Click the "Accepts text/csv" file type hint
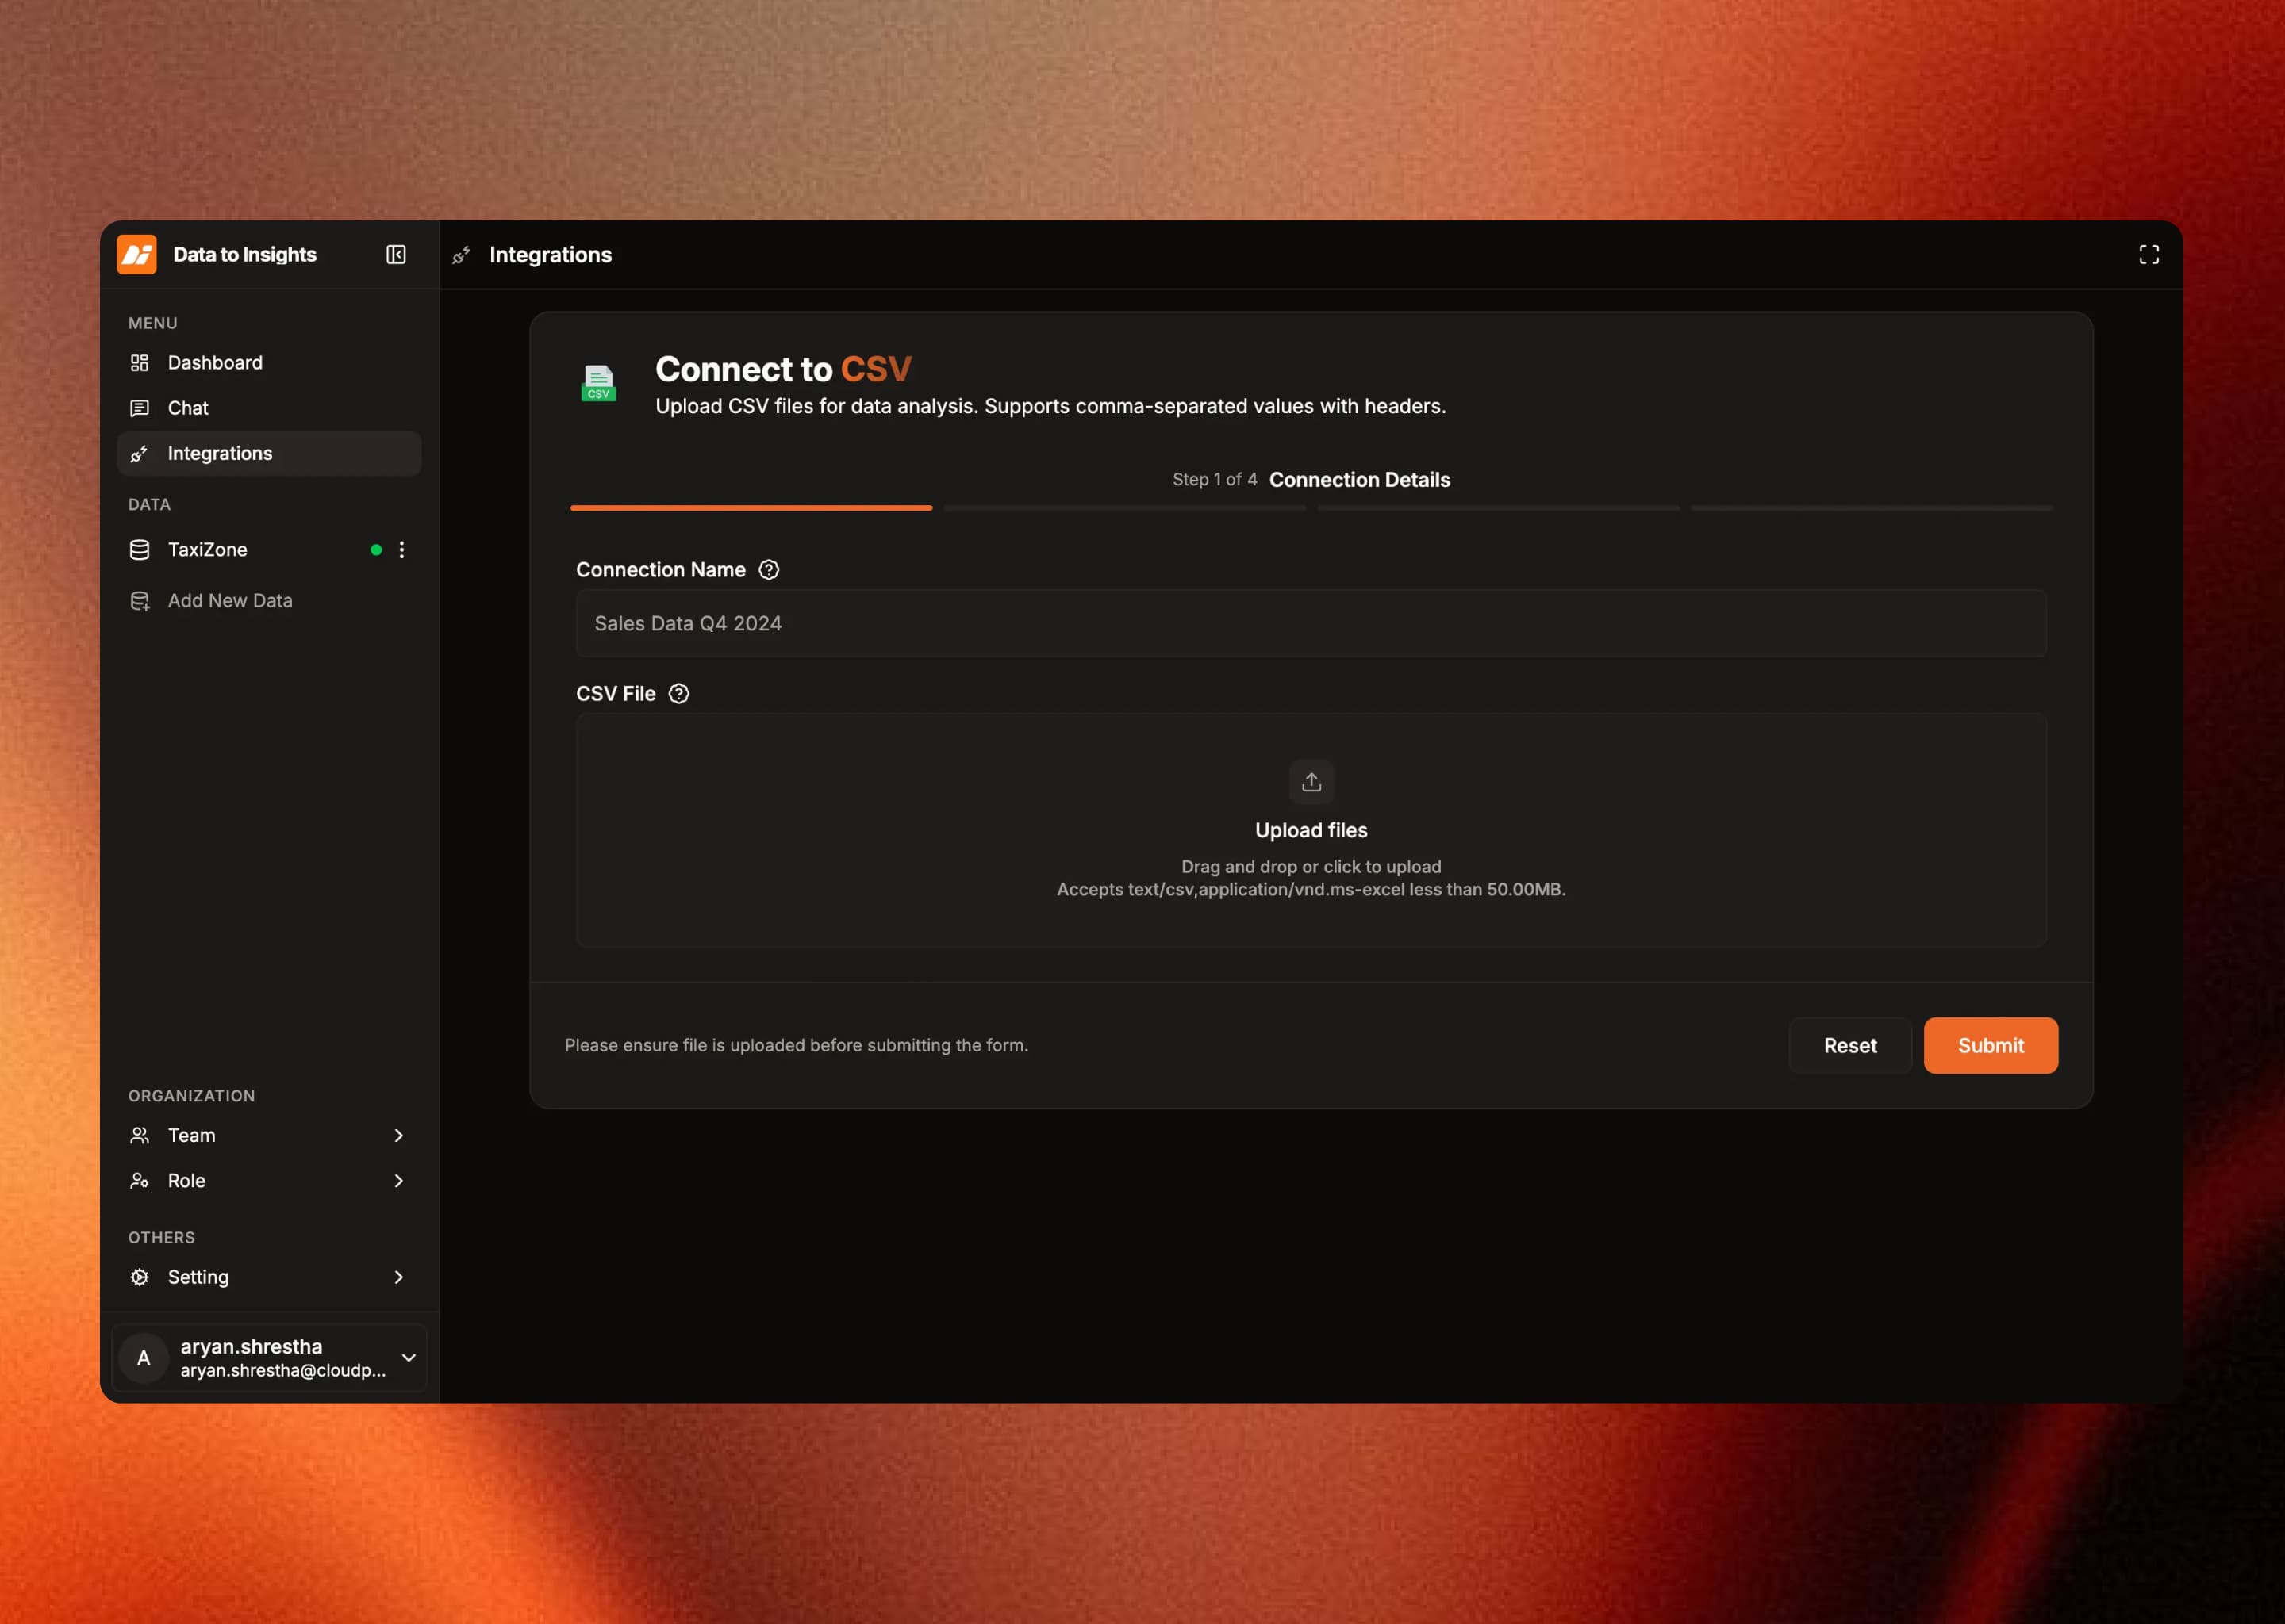This screenshot has width=2285, height=1624. click(1311, 890)
